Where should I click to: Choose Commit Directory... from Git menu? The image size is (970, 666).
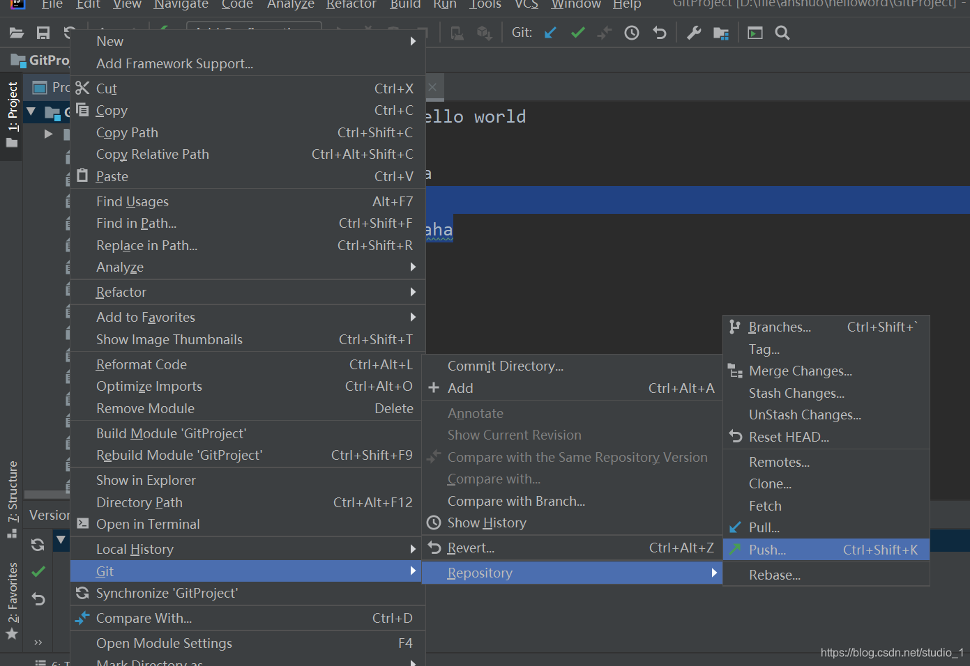[x=572, y=366]
